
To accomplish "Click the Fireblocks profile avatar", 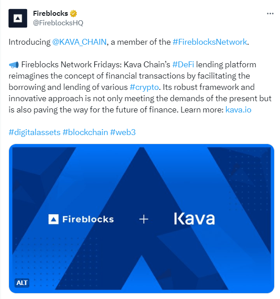I will [x=18, y=18].
